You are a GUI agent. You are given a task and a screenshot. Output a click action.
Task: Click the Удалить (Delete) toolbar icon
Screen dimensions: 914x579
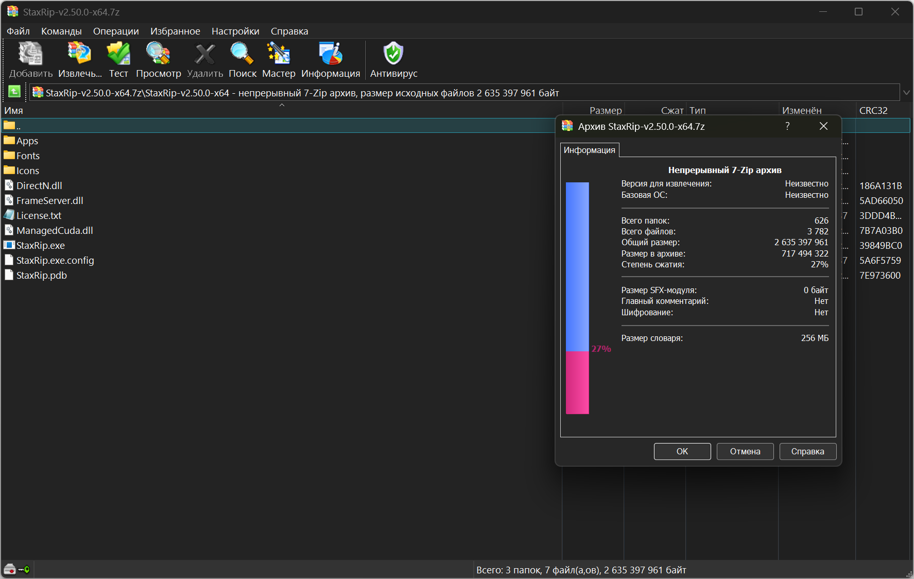(205, 54)
